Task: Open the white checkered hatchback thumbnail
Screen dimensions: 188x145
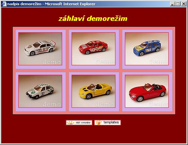Action: pyautogui.click(x=40, y=91)
